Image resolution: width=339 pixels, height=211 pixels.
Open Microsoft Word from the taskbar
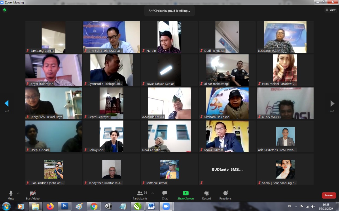151,206
